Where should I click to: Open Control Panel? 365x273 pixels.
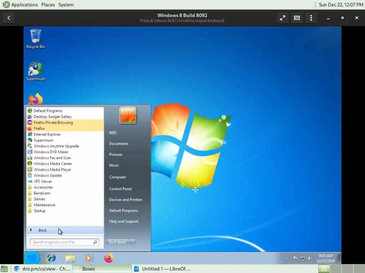coord(120,189)
